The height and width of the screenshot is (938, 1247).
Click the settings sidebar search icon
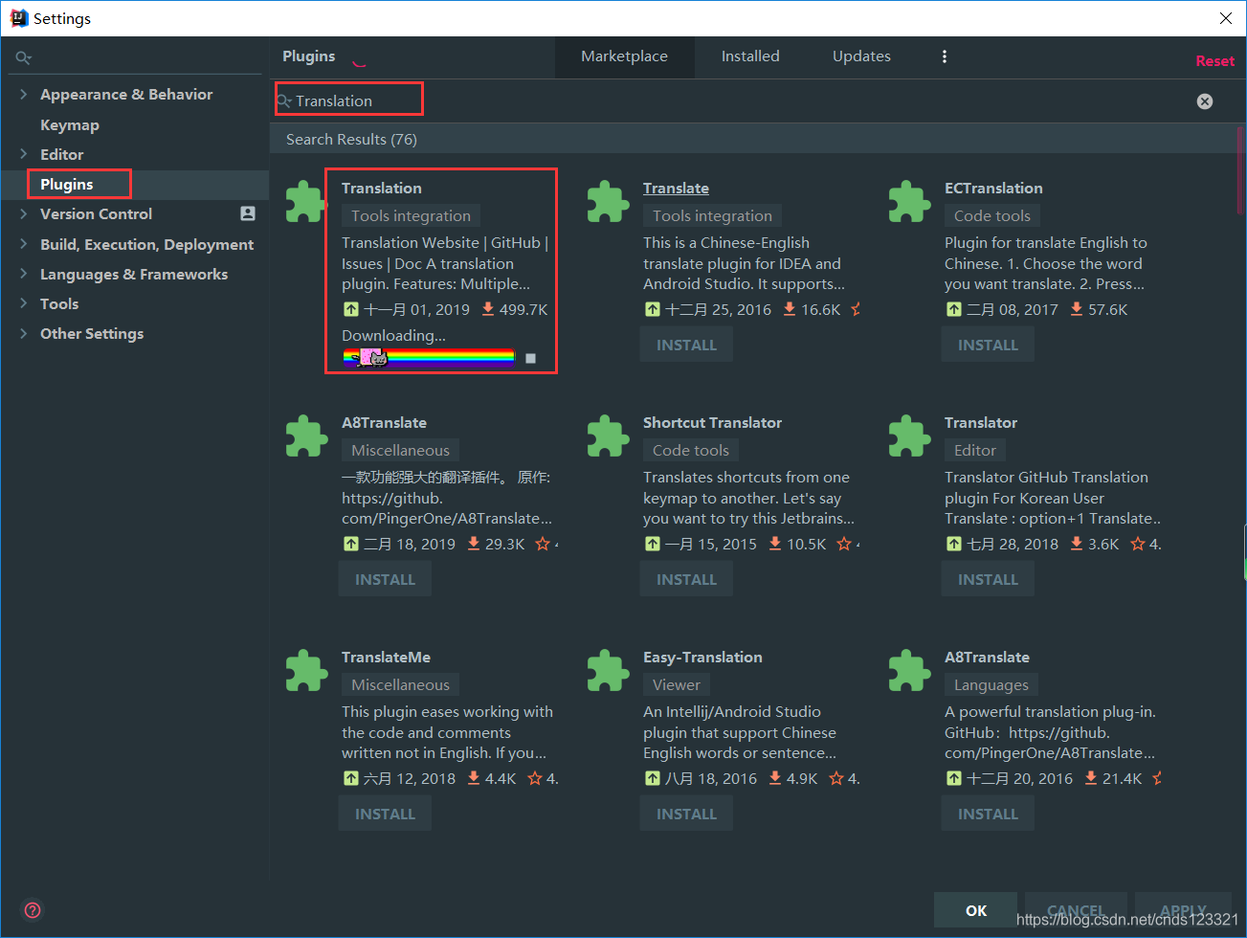[23, 58]
